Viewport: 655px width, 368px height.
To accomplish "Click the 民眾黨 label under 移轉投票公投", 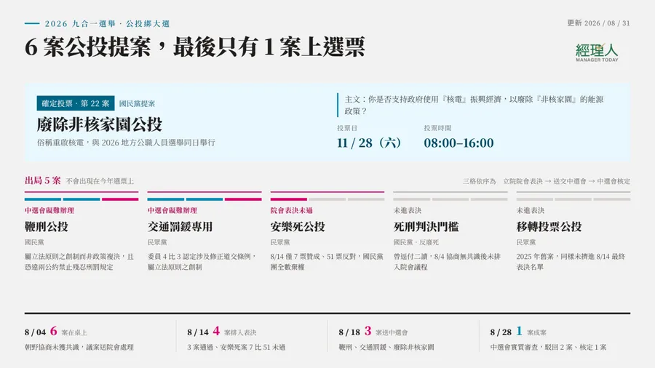I will pyautogui.click(x=526, y=242).
